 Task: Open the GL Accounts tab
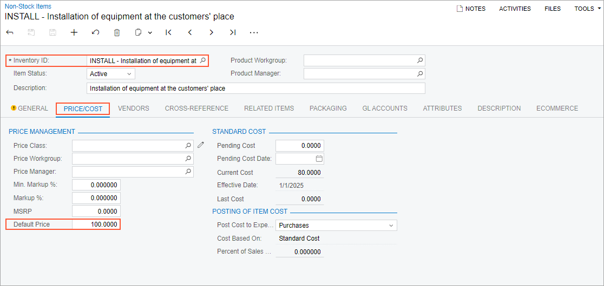click(384, 108)
